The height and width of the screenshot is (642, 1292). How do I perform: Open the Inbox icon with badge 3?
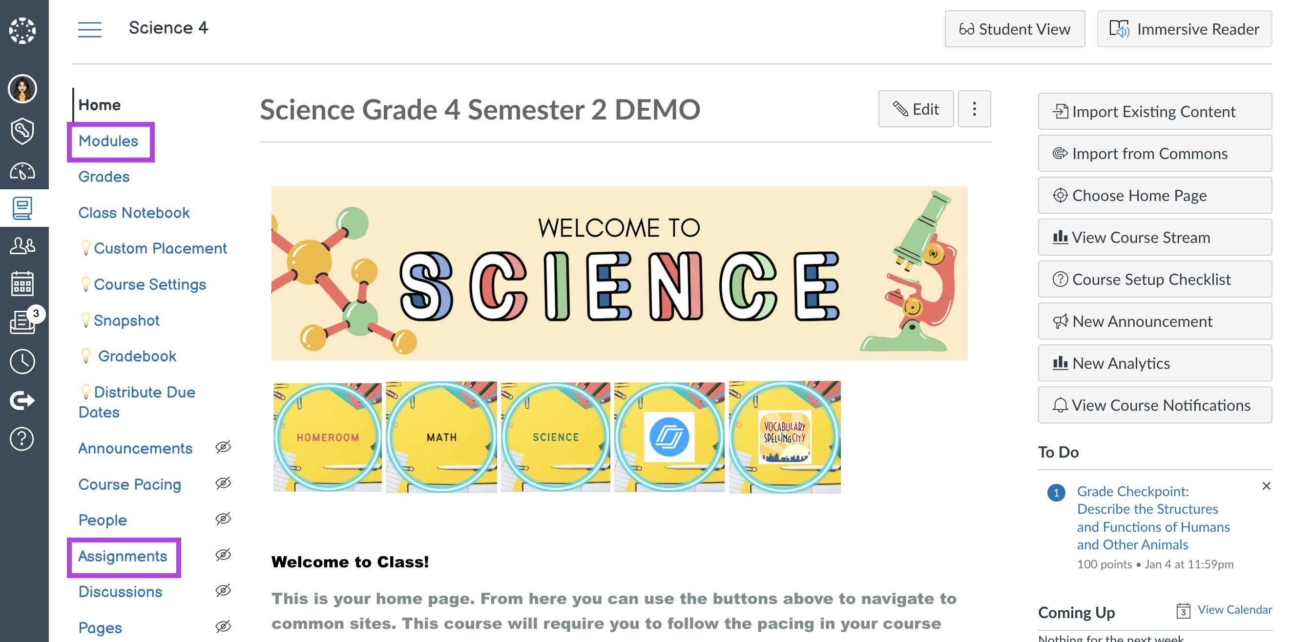tap(22, 322)
